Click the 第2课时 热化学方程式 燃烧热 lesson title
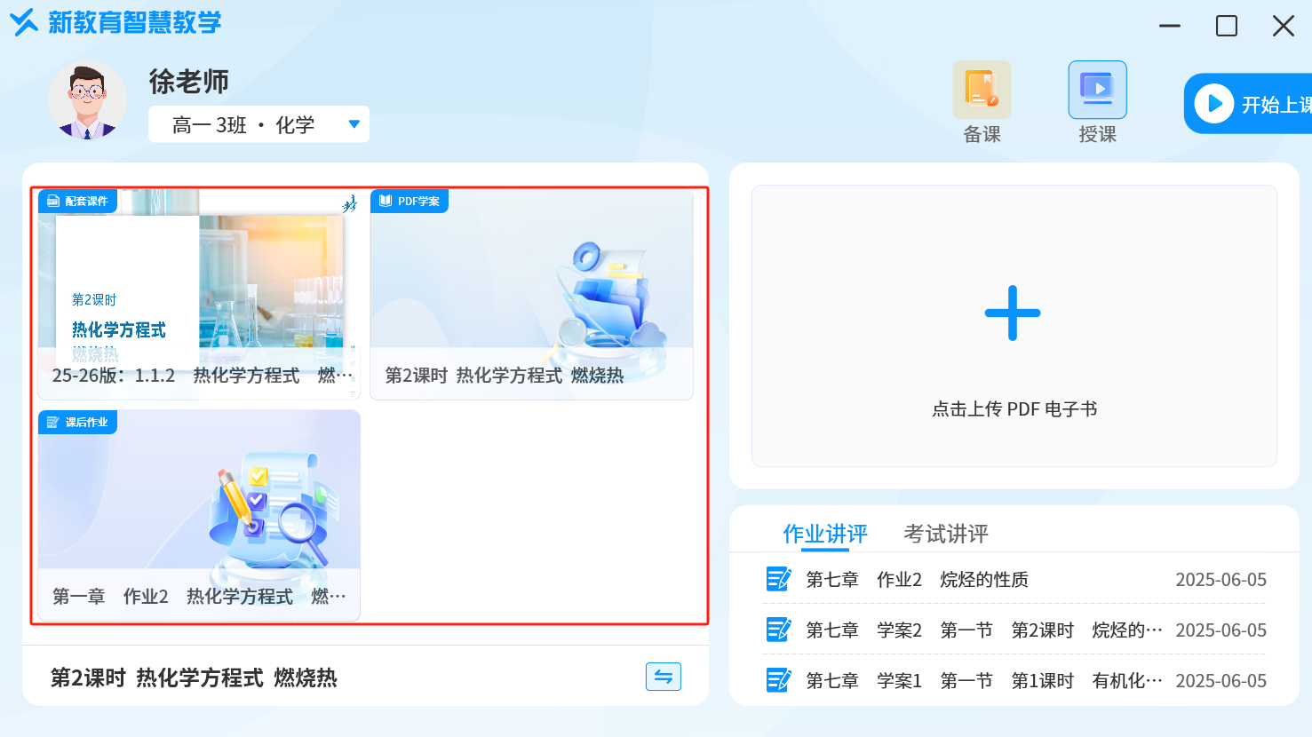The width and height of the screenshot is (1312, 737). [x=194, y=678]
